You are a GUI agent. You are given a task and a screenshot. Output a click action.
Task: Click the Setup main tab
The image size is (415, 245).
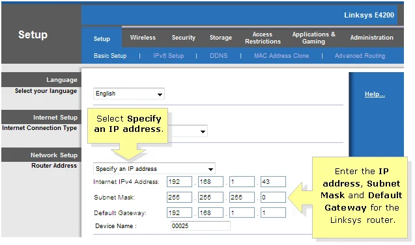(x=102, y=38)
